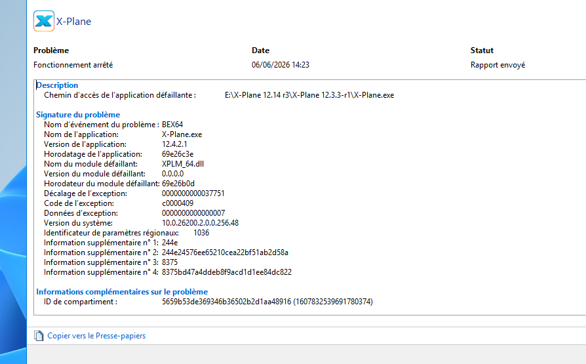Click "Nom de l'application" label
This screenshot has width=586, height=364.
click(81, 134)
